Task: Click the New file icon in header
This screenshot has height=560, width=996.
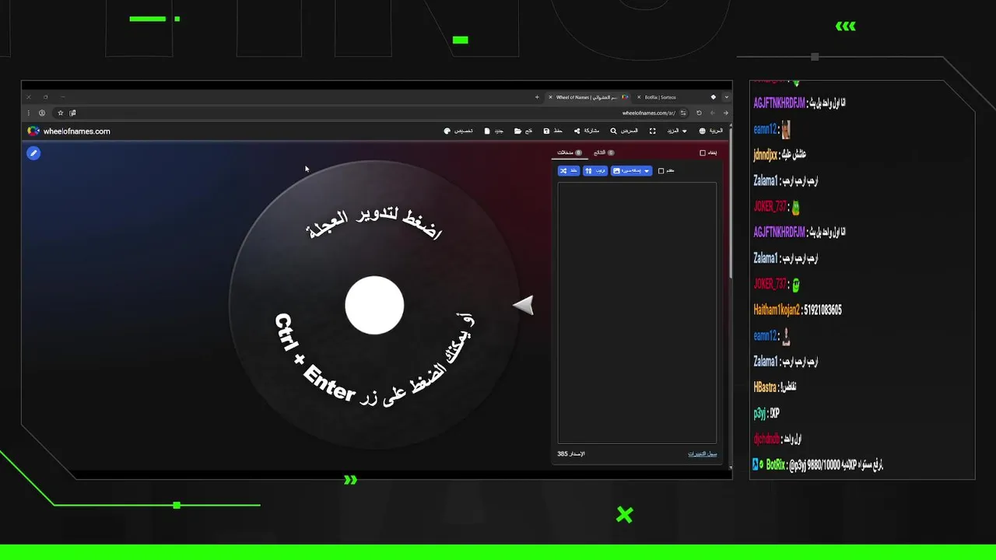Action: (x=487, y=131)
